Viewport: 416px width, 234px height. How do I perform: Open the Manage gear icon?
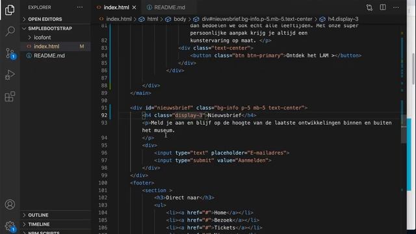pos(10,226)
